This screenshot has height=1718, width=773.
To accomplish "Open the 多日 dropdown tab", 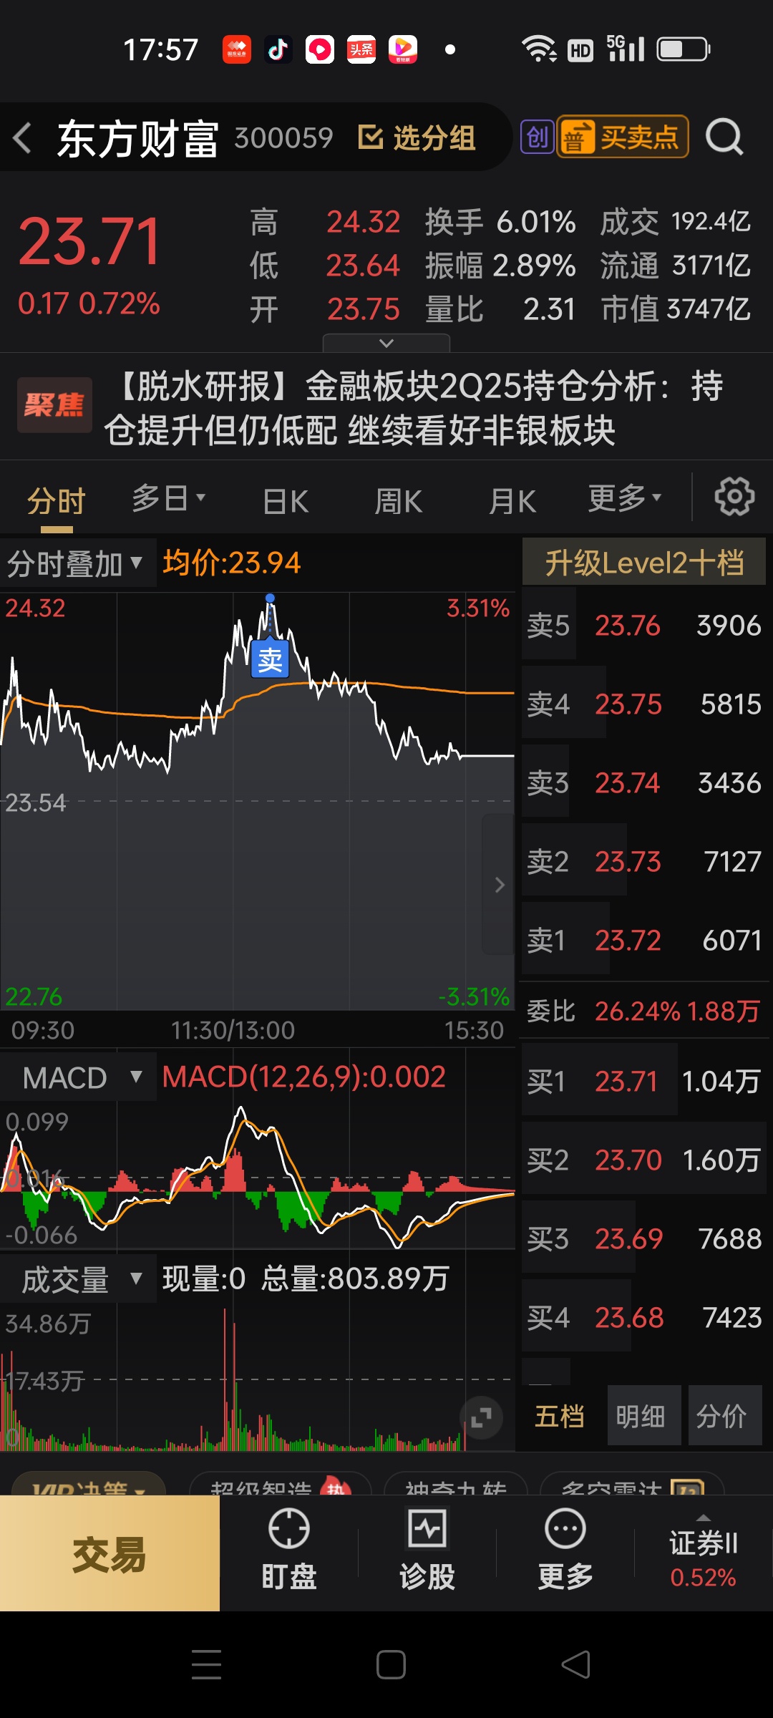I will click(x=168, y=498).
